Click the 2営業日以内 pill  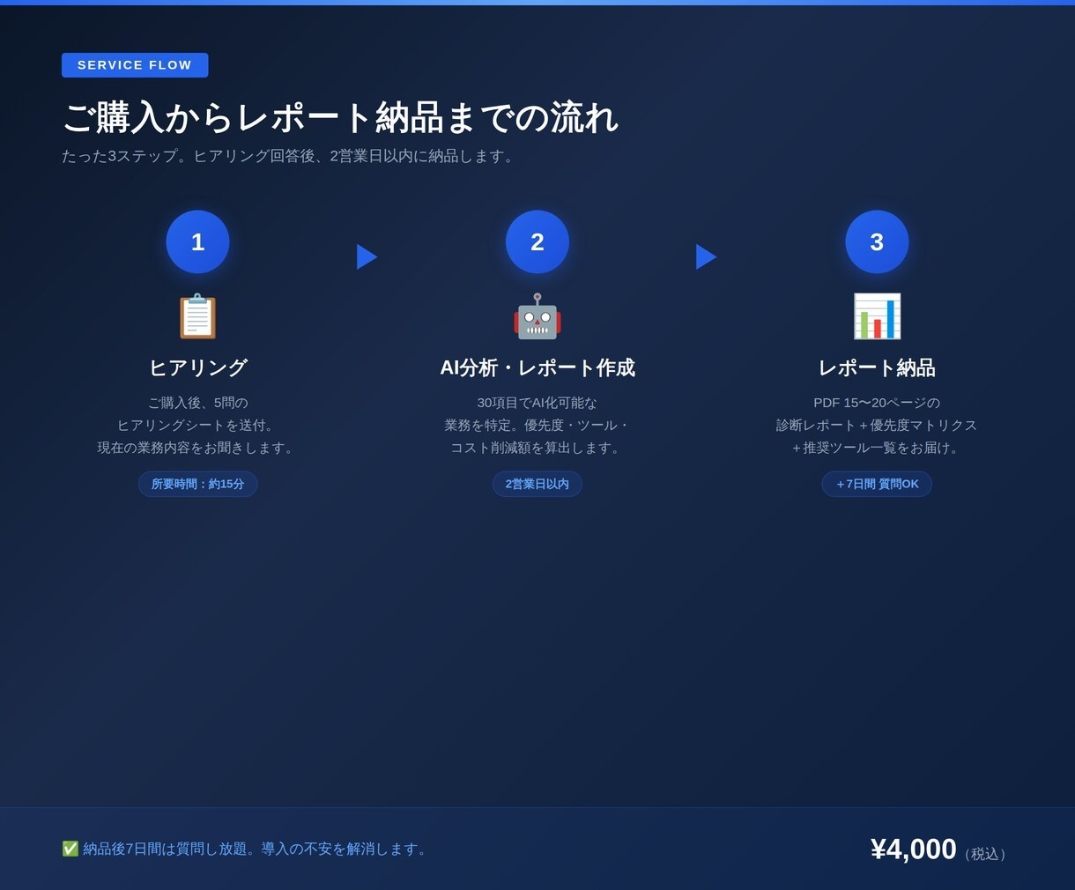(537, 484)
